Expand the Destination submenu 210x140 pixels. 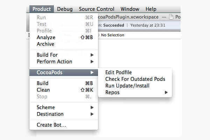tap(50, 114)
